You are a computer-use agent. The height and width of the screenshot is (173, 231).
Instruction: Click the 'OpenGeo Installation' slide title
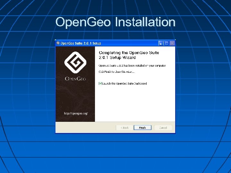116,22
